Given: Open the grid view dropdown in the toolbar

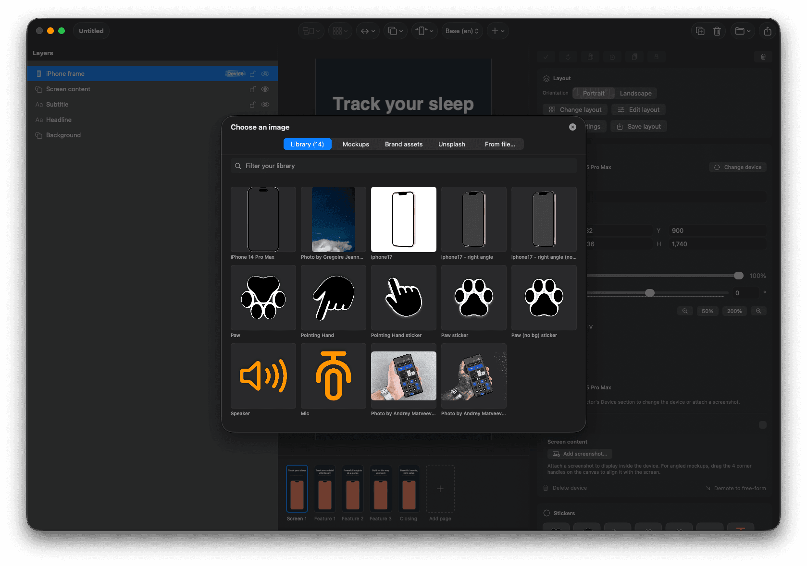Looking at the screenshot, I should pos(340,31).
